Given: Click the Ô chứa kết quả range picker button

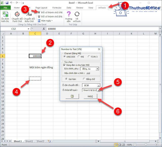Looking at the screenshot, I should coord(98,90).
